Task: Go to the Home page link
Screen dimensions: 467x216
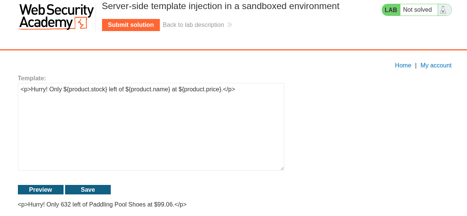Action: pyautogui.click(x=403, y=65)
